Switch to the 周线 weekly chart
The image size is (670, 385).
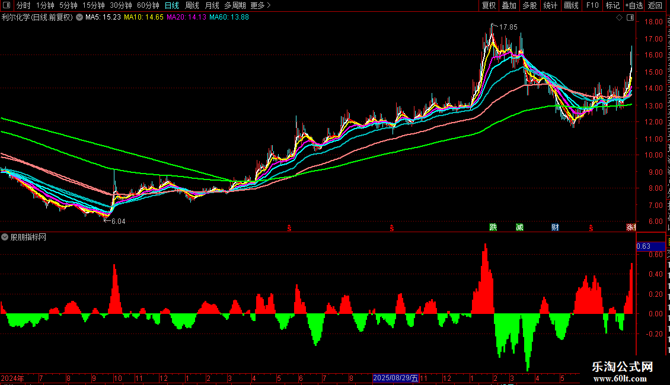192,5
